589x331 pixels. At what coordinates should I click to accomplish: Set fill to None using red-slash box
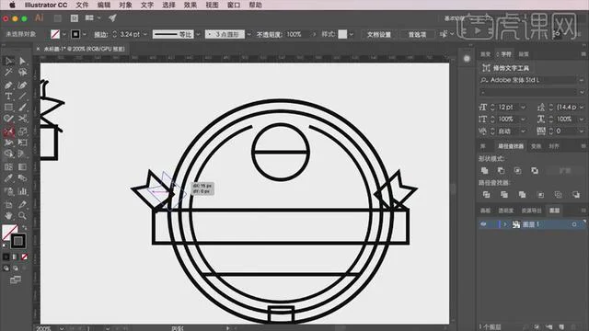point(25,257)
